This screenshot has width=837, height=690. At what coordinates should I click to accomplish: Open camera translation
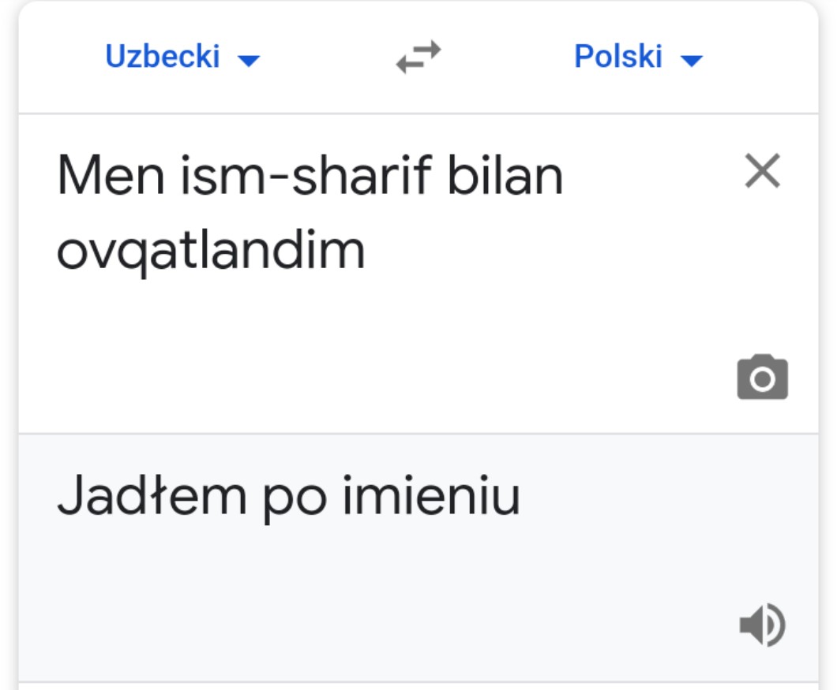762,378
